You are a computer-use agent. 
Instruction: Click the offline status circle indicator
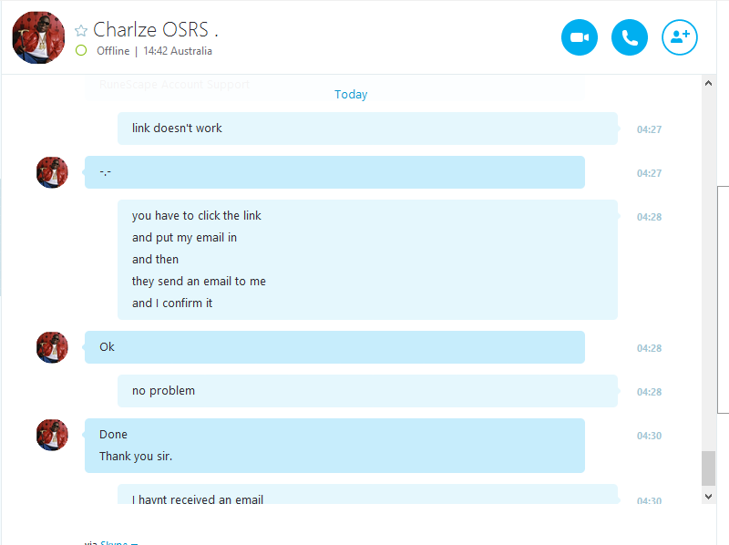81,50
